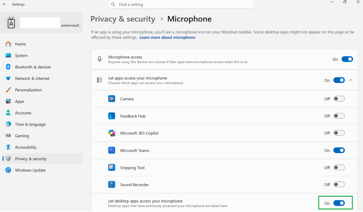Click the Snipping Tool row label
Viewport: 363px width, 212px height.
(132, 168)
